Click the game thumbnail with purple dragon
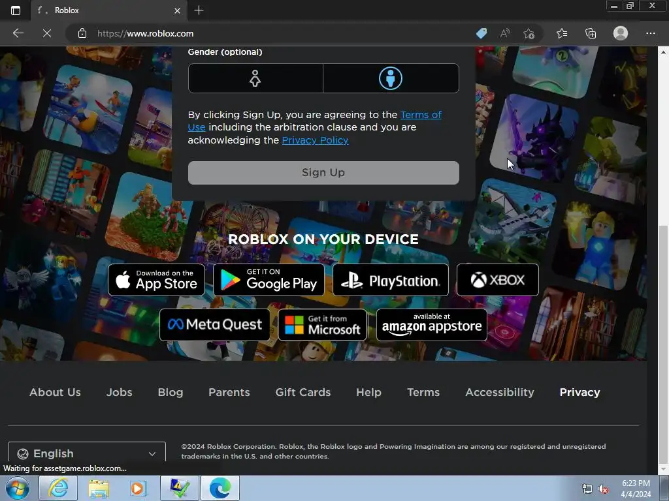This screenshot has height=501, width=669. tap(534, 137)
